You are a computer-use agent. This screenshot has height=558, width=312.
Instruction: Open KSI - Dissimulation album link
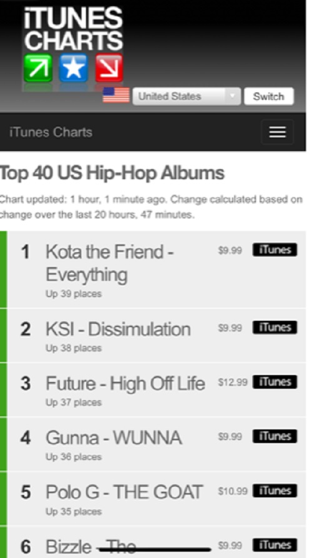pyautogui.click(x=118, y=329)
